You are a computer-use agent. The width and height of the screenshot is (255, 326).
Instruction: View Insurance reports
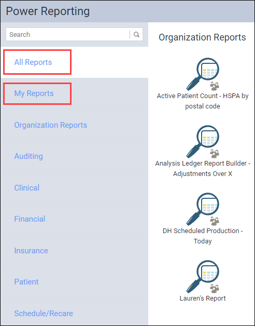point(31,251)
